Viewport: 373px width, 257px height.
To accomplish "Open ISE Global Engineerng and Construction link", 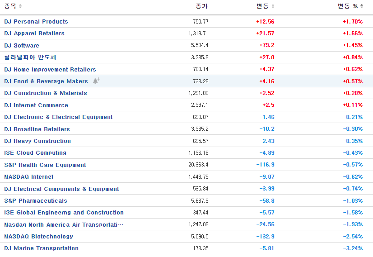I will pyautogui.click(x=64, y=213).
